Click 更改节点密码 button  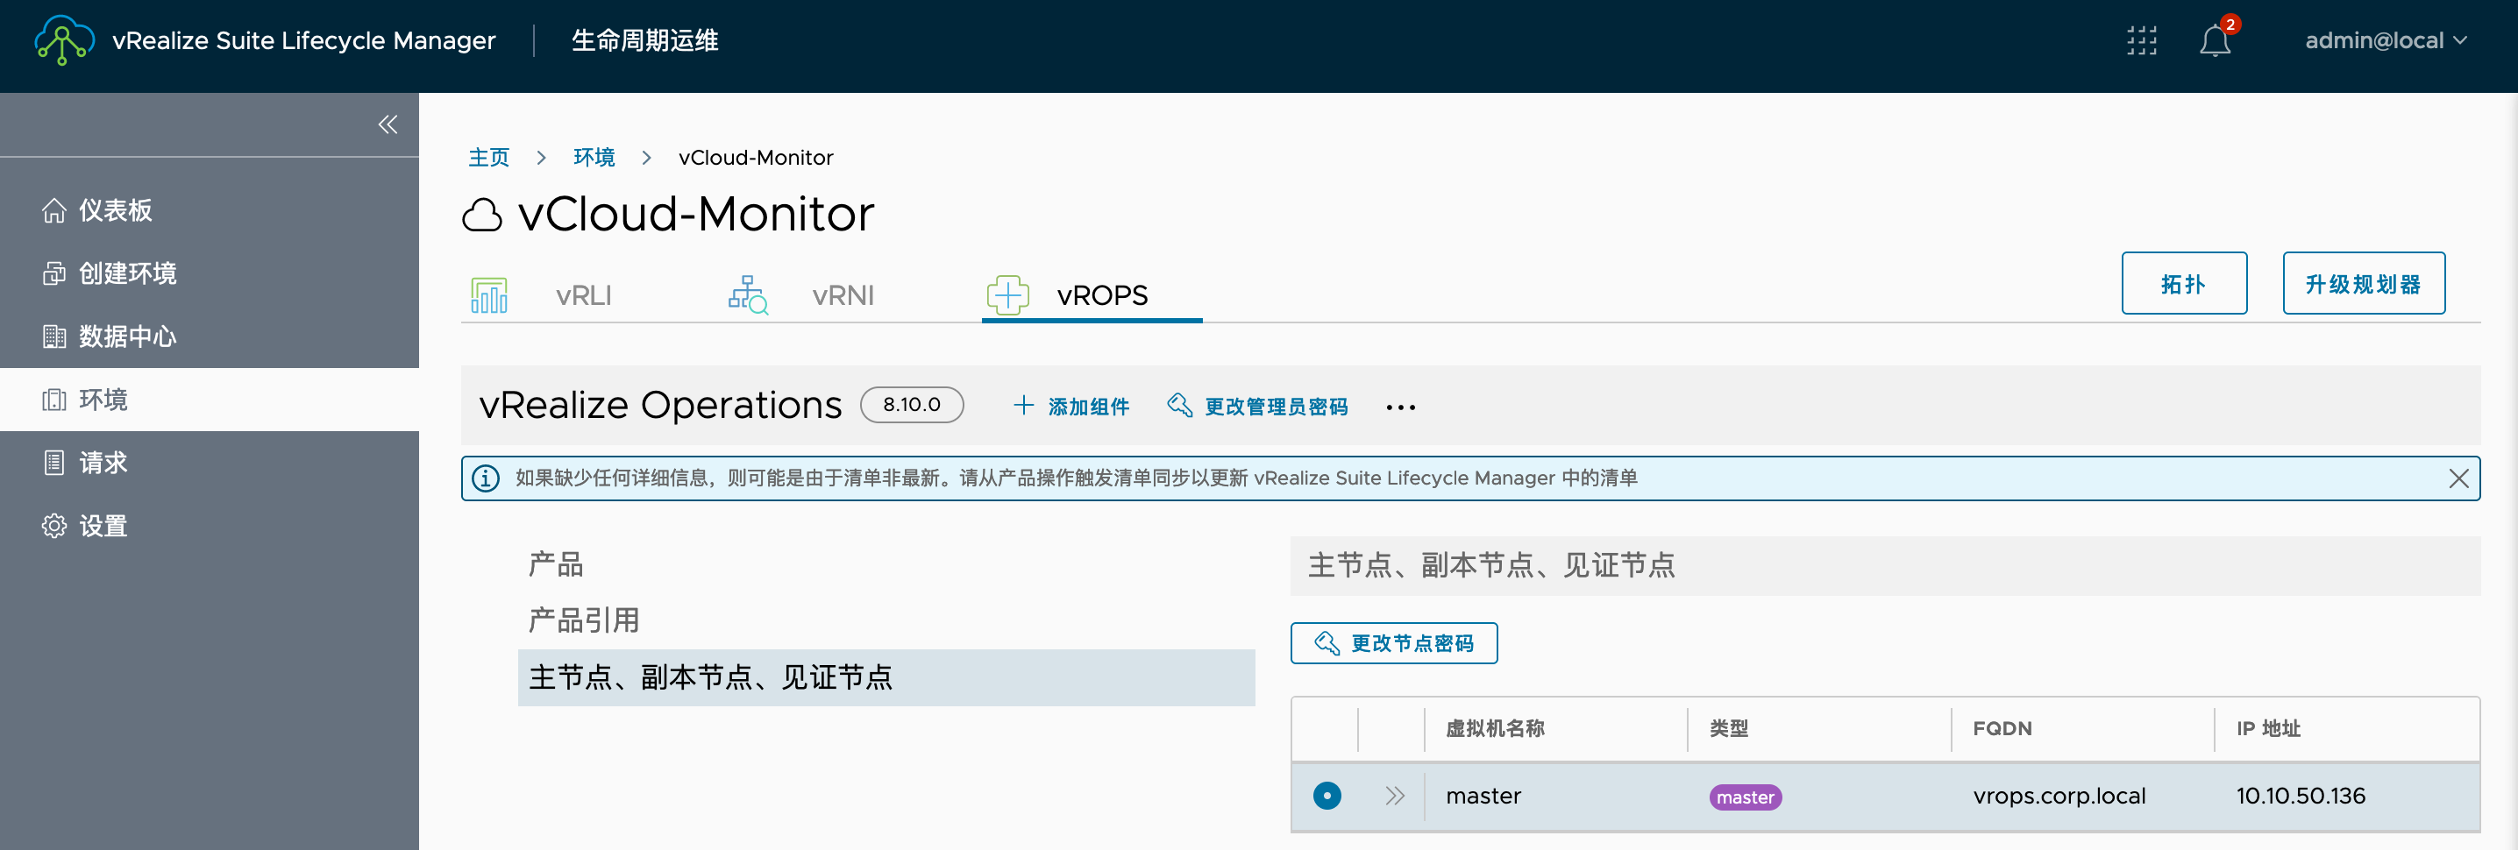tap(1394, 643)
